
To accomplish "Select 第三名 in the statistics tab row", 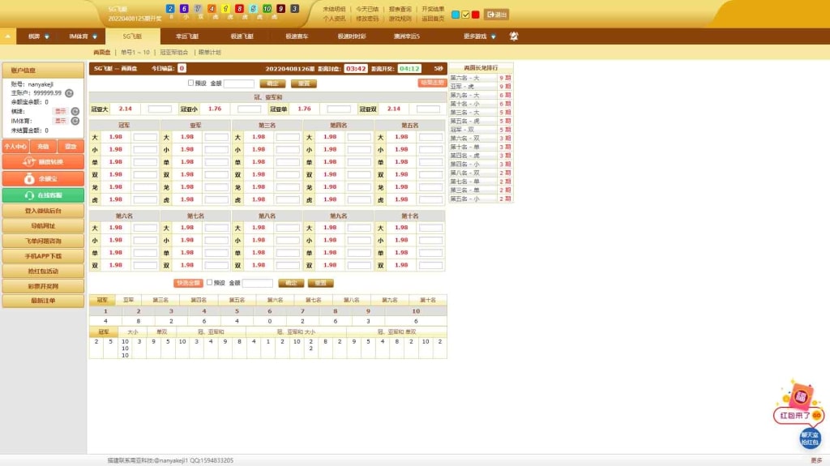I will point(160,300).
